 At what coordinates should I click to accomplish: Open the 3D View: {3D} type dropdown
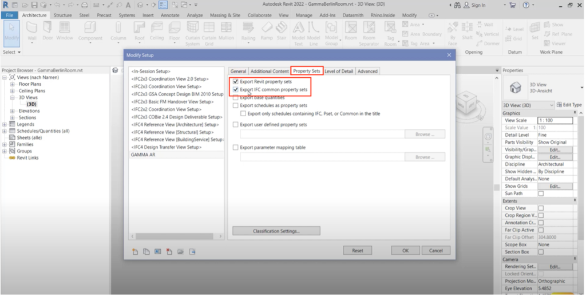click(x=528, y=105)
